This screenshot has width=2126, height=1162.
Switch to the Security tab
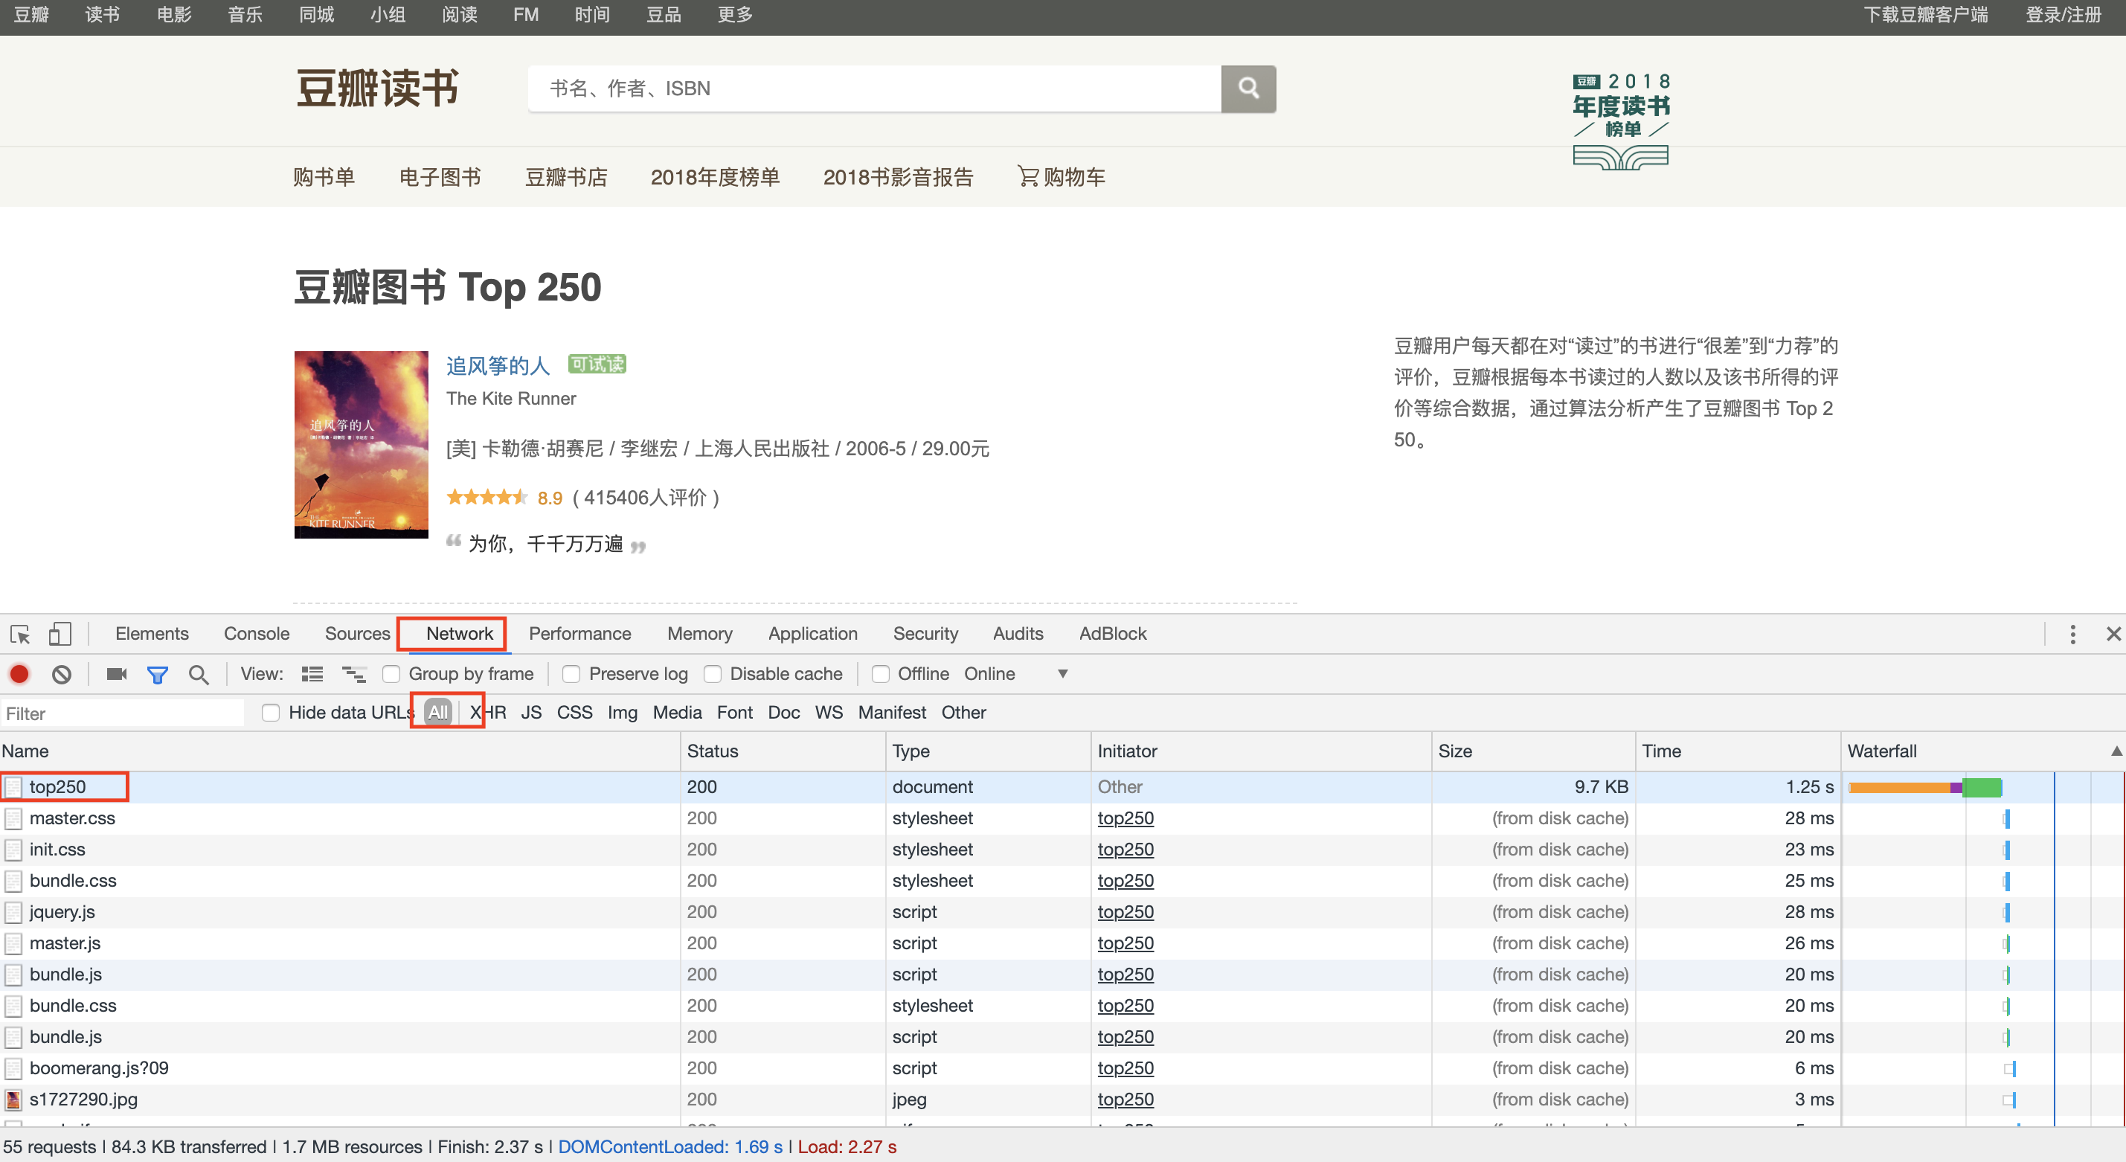[926, 634]
